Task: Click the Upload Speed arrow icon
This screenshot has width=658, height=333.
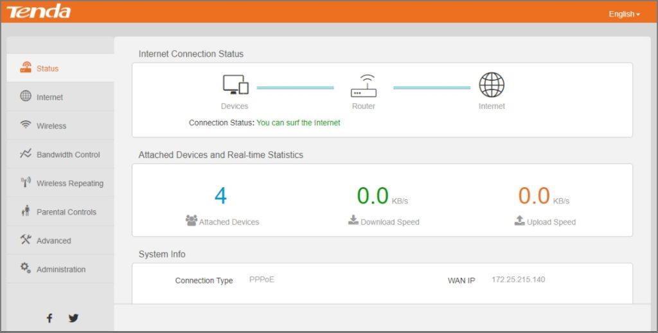Action: coord(519,220)
